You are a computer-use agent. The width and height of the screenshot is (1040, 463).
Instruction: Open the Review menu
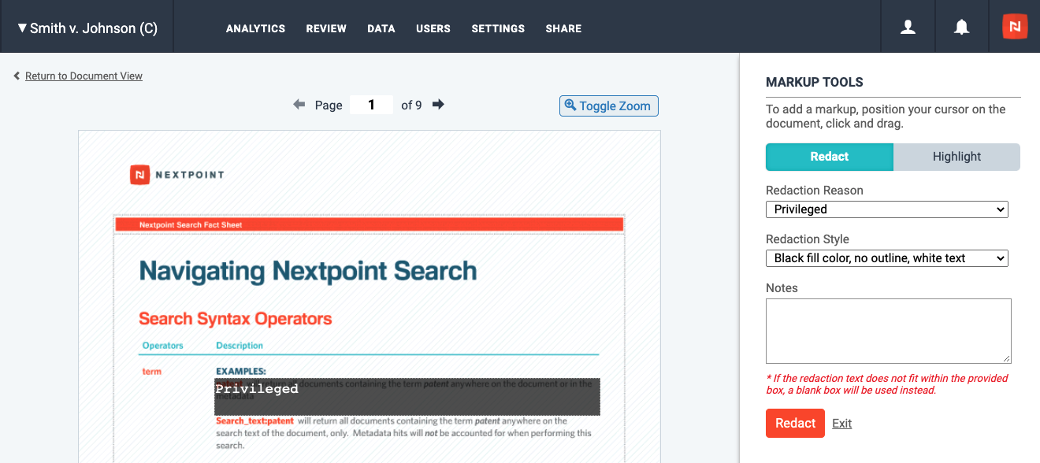click(x=326, y=28)
